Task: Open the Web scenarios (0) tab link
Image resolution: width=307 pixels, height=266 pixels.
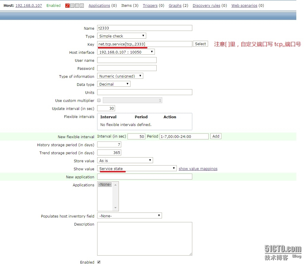Action: click(244, 5)
